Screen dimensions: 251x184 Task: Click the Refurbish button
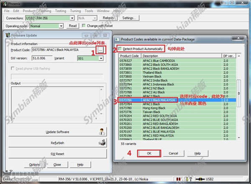point(57,143)
